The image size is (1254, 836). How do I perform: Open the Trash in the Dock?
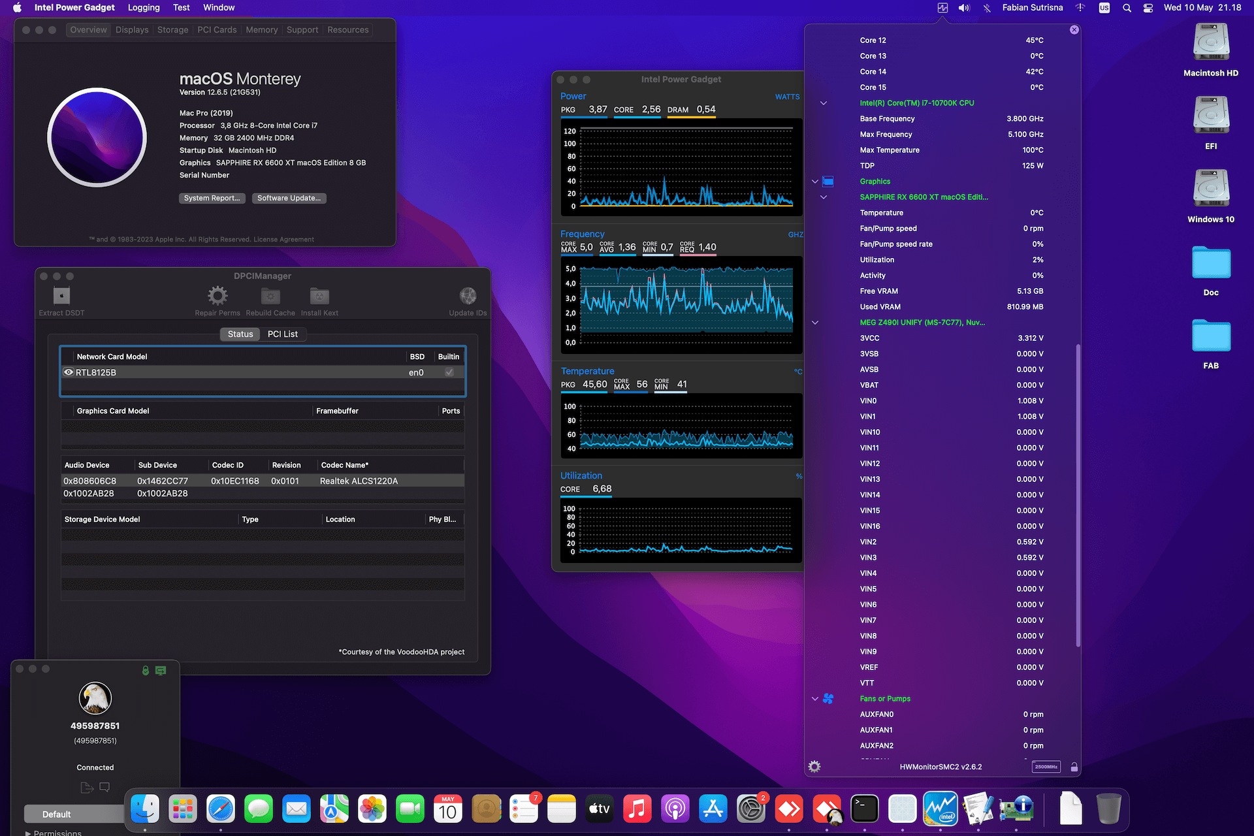click(x=1108, y=809)
